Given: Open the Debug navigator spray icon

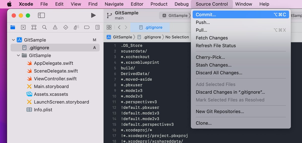Looking at the screenshot, I should tap(76, 27).
